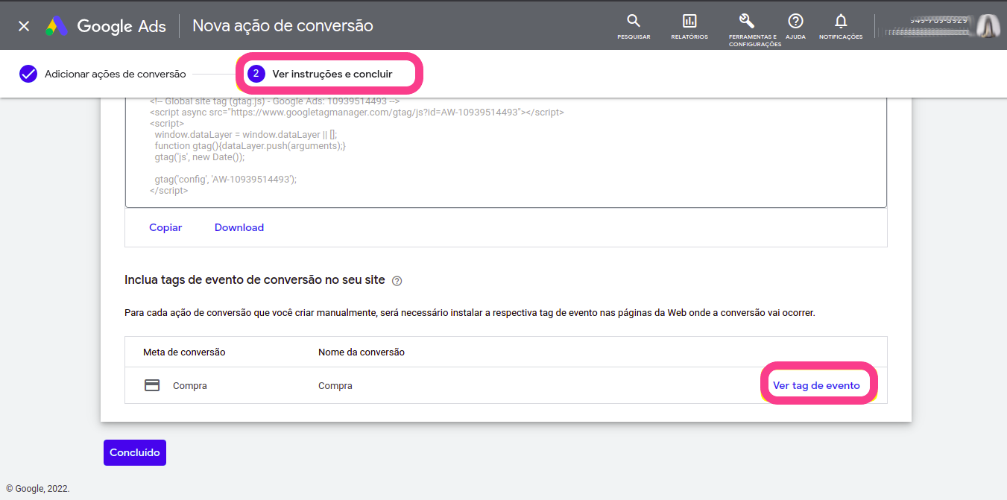Click the credit card icon for Compra
Viewport: 1007px width, 500px height.
click(152, 385)
